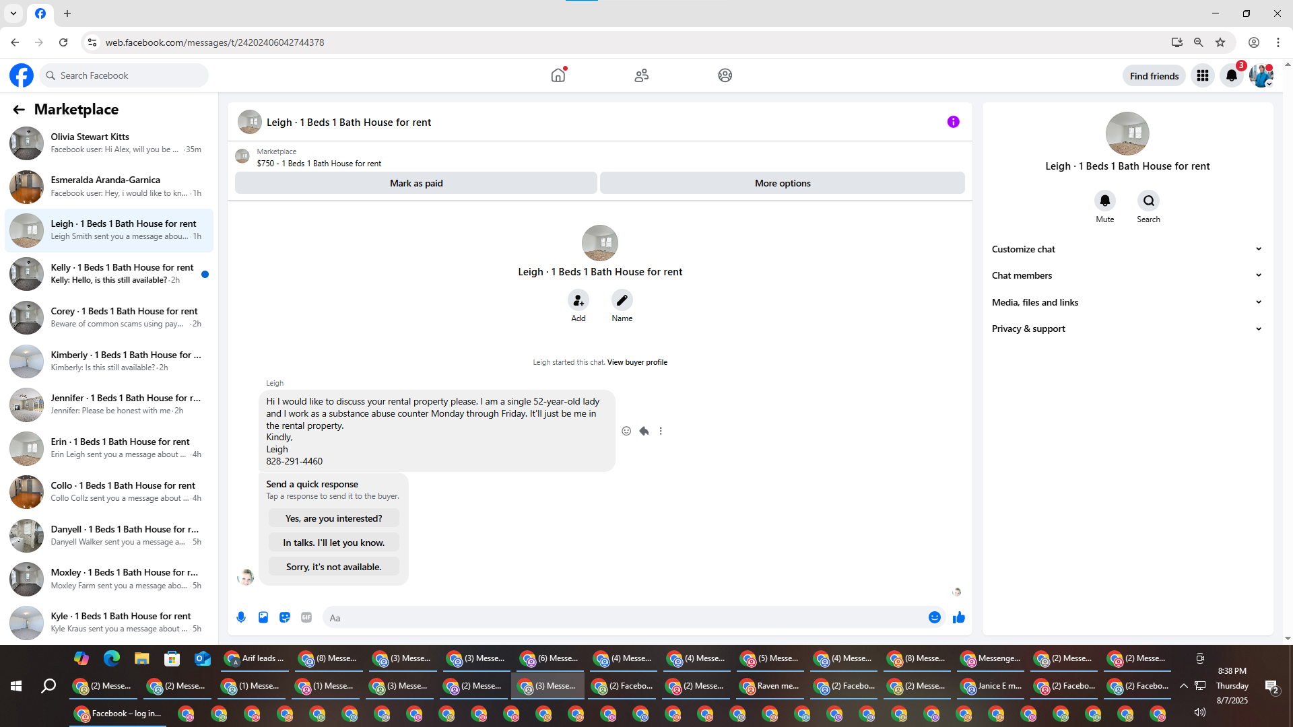This screenshot has width=1293, height=727.
Task: Send the 'Yes, are you interested?' quick response
Action: click(x=334, y=518)
